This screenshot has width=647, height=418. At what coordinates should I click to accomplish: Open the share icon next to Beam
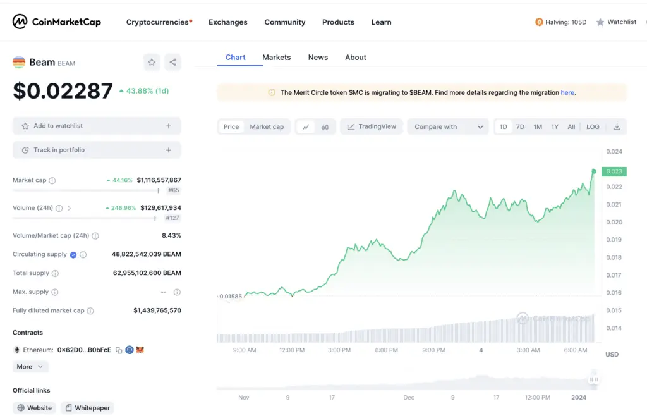172,62
